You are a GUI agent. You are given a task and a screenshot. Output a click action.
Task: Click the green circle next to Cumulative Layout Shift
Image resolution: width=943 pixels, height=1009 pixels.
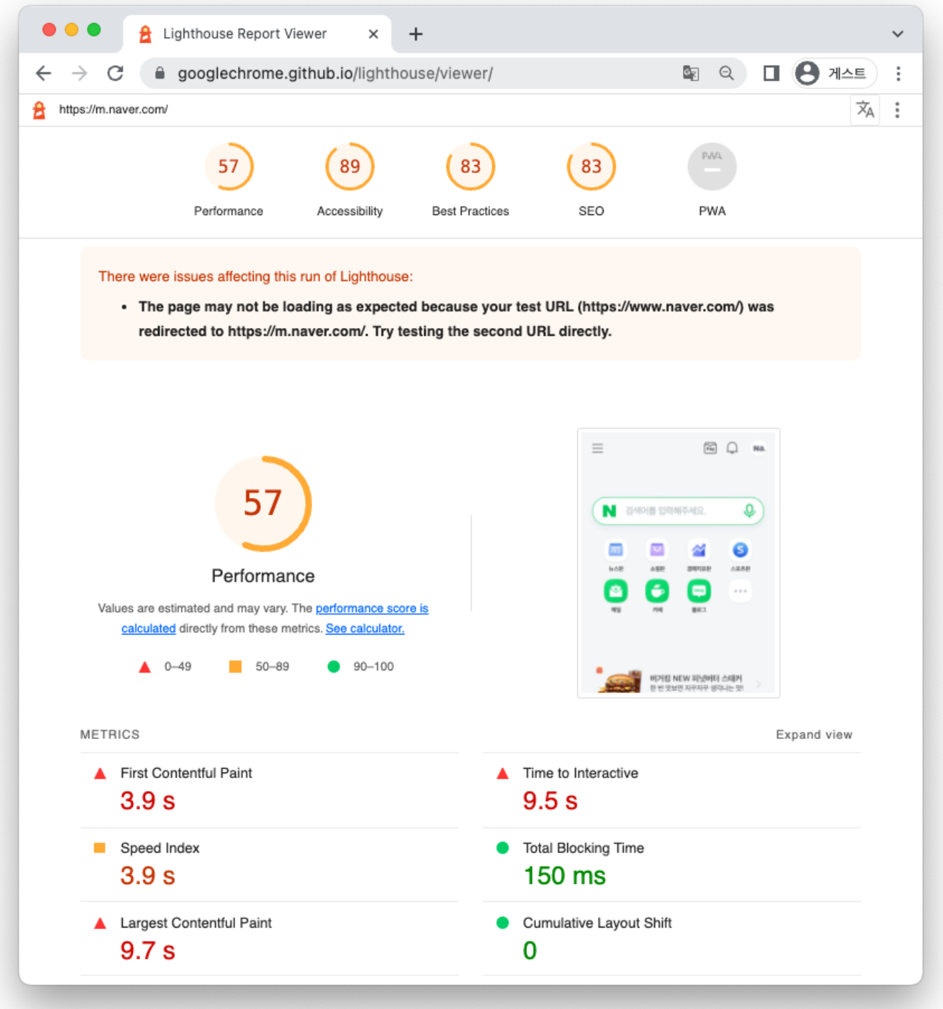coord(502,923)
